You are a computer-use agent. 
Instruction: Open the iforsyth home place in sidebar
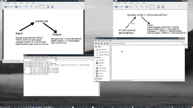coord(100,60)
